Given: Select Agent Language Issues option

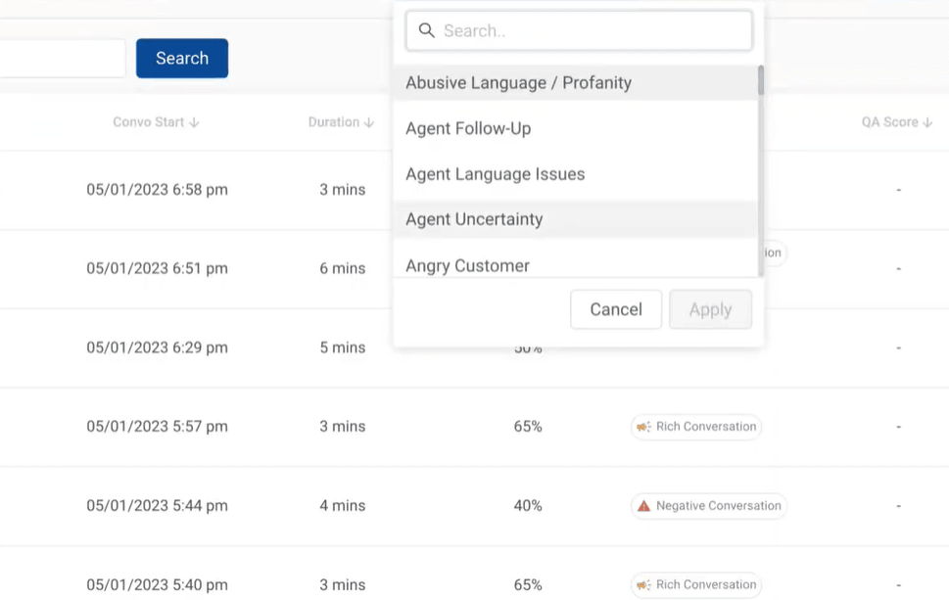Looking at the screenshot, I should [495, 174].
